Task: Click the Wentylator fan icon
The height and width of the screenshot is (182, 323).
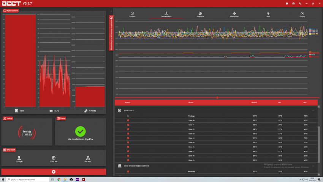Action: coord(234,14)
